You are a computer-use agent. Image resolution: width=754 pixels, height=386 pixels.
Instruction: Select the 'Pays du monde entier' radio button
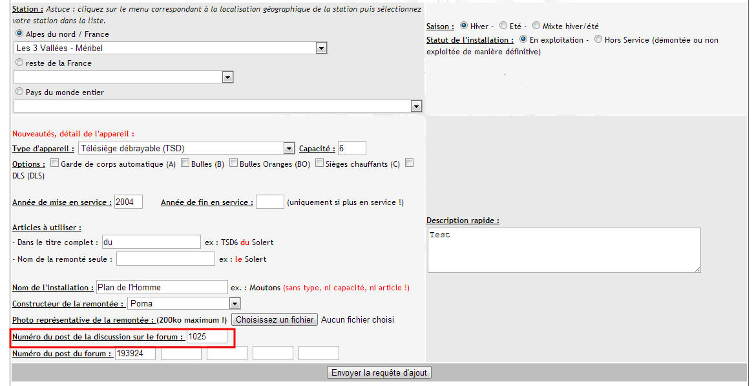tap(19, 92)
